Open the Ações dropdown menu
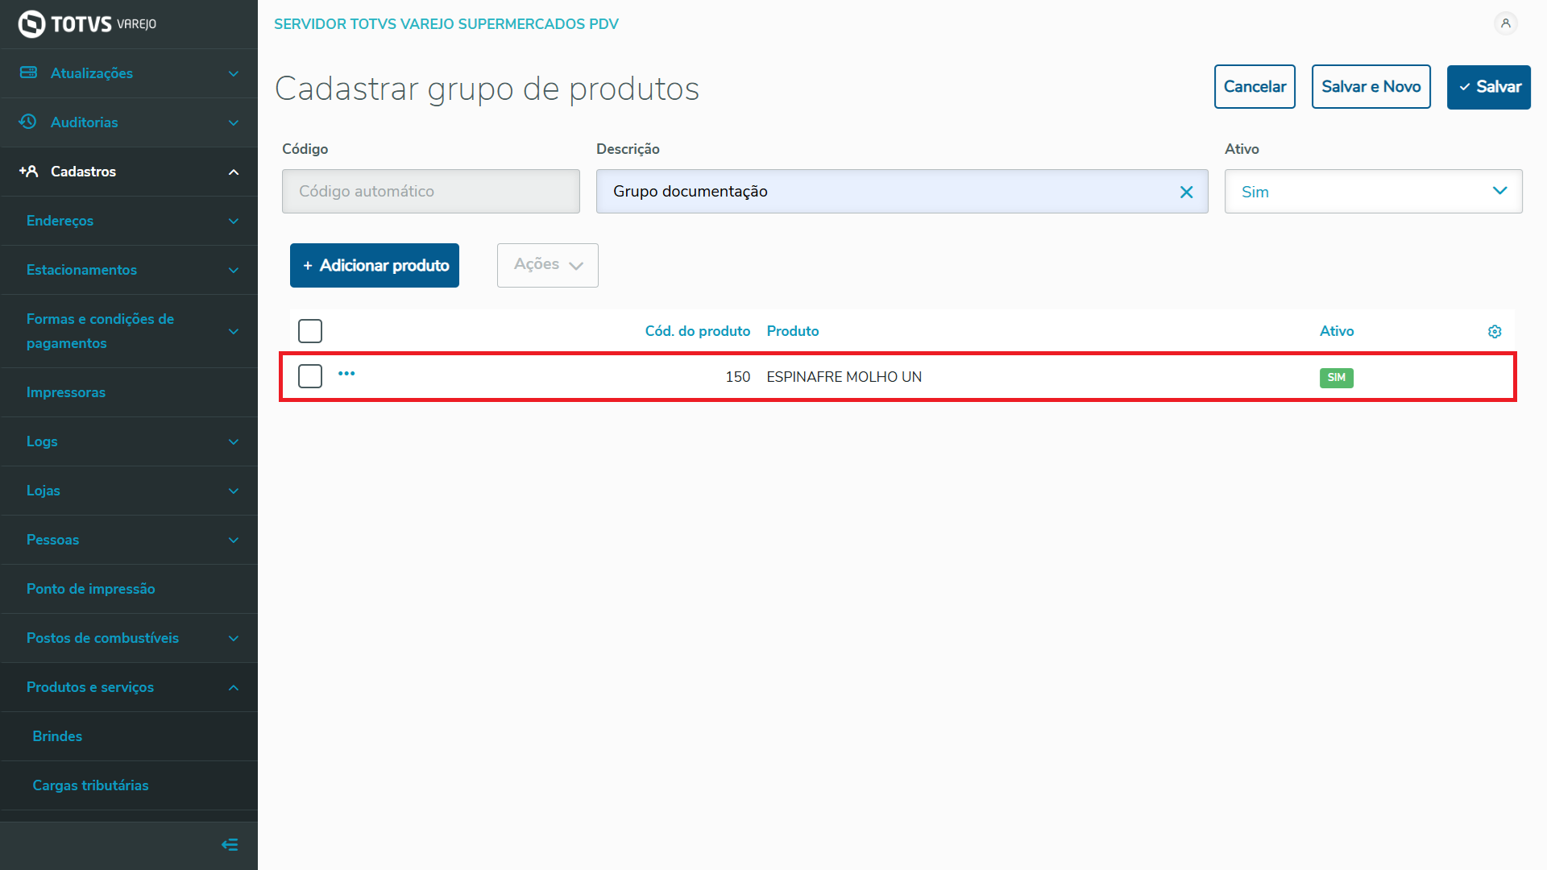This screenshot has height=870, width=1547. [x=548, y=265]
